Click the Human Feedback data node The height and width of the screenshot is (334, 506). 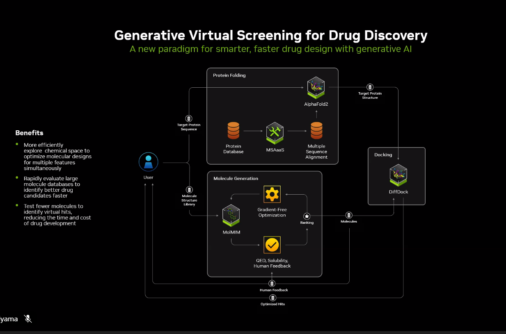tap(272, 284)
